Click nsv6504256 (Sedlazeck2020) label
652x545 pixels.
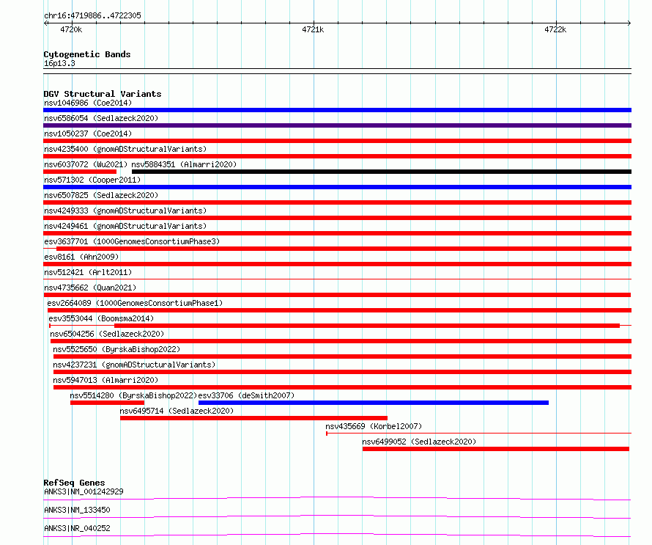pos(107,334)
